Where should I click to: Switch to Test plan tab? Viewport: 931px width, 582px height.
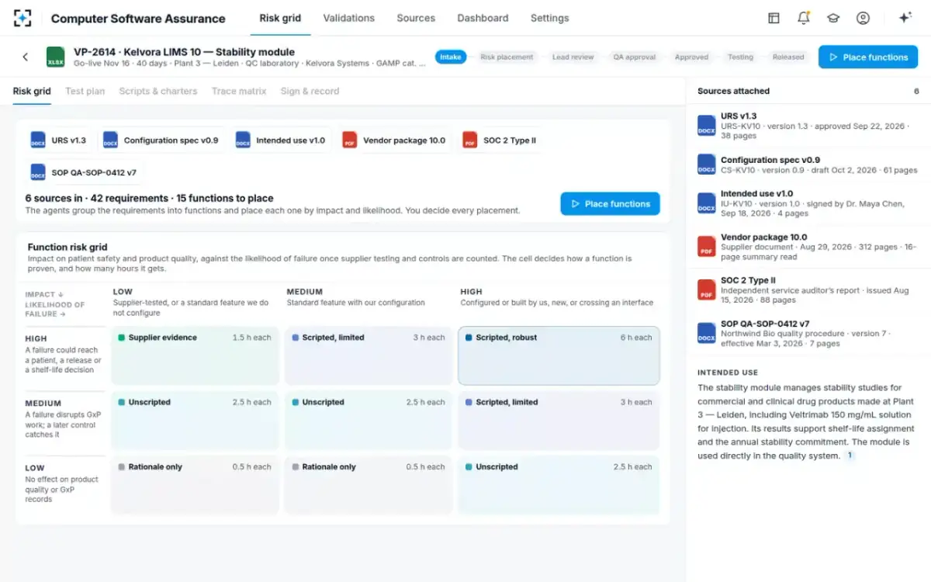coord(85,91)
